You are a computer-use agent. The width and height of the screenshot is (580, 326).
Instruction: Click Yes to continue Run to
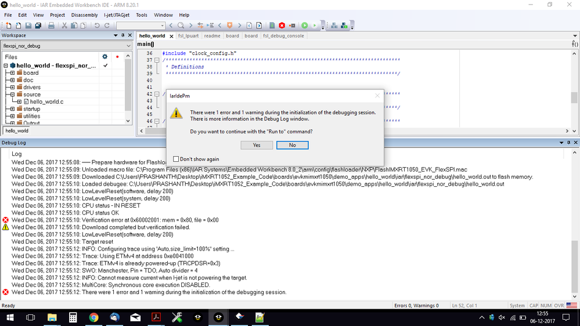click(x=257, y=145)
